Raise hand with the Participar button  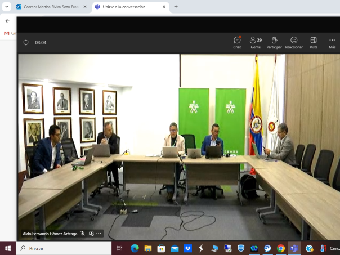coord(274,42)
